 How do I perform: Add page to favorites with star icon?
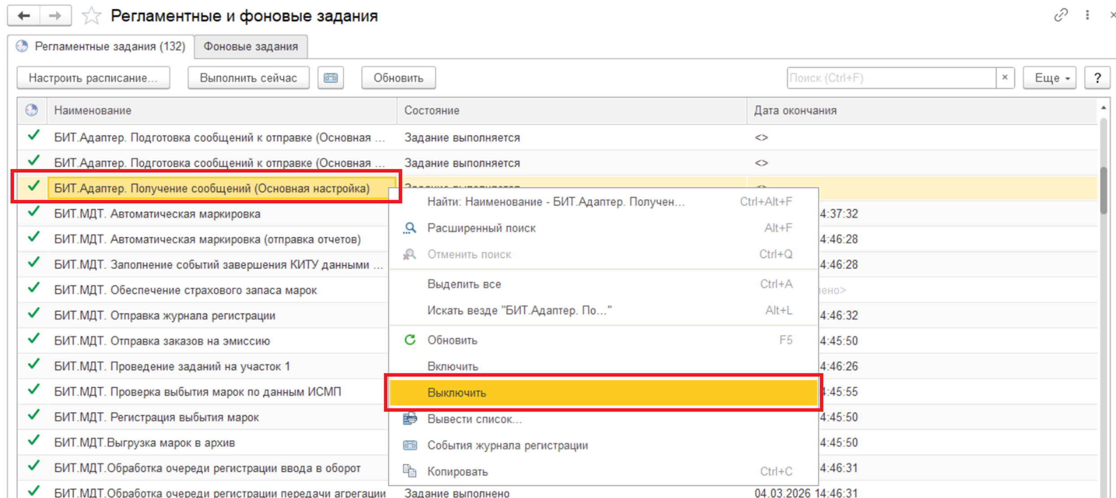(x=91, y=16)
